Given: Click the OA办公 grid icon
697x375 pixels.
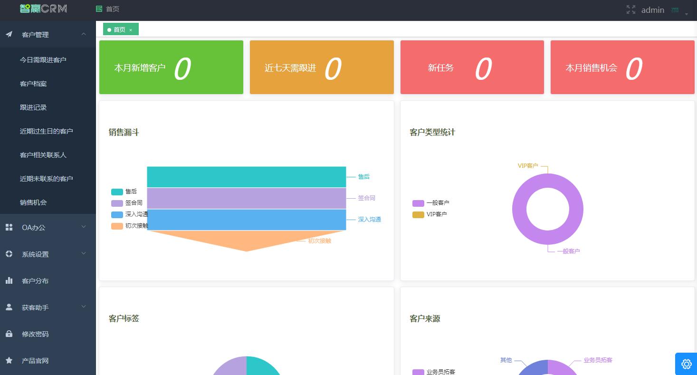Looking at the screenshot, I should click(9, 227).
